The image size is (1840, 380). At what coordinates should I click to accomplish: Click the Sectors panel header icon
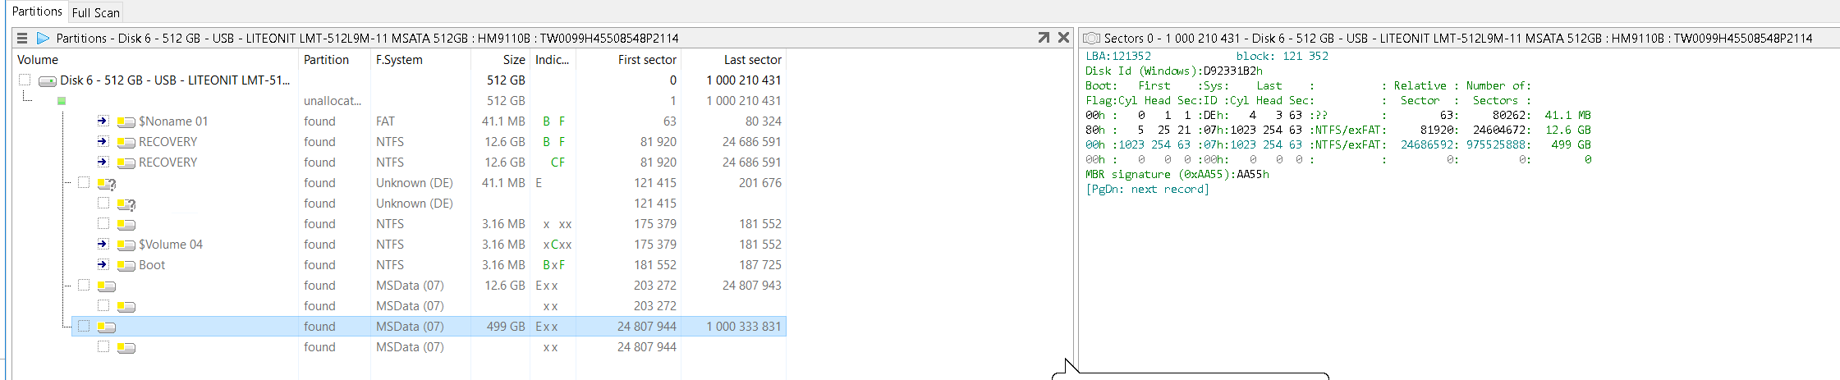pos(1091,38)
